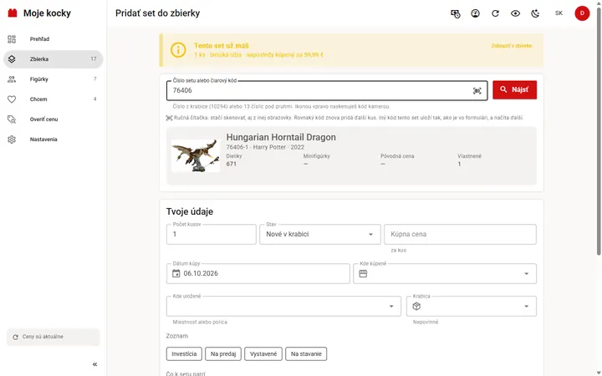Click the Overiť cenu tag search icon
Image resolution: width=602 pixels, height=376 pixels.
[x=12, y=119]
